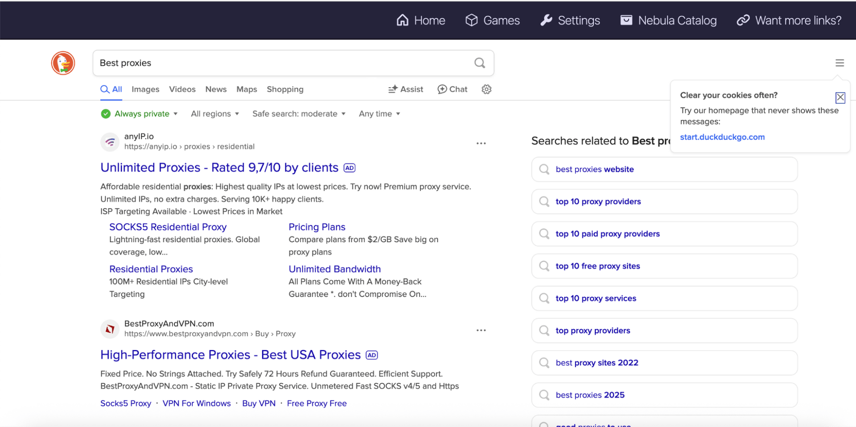Image resolution: width=856 pixels, height=427 pixels.
Task: Click the BestProxyAndVPN.com favicon
Action: (110, 329)
